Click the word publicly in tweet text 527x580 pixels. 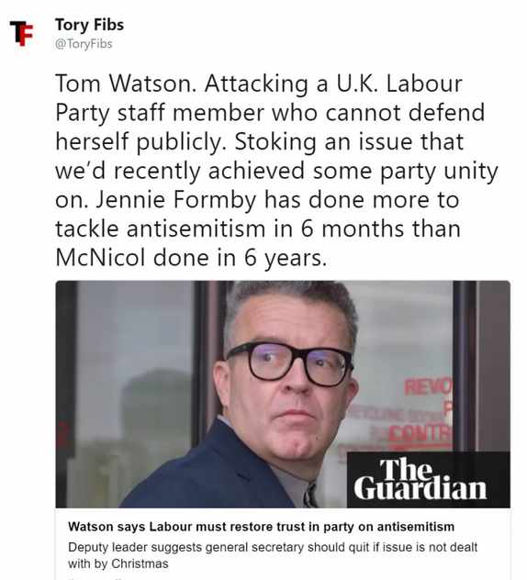tap(182, 142)
